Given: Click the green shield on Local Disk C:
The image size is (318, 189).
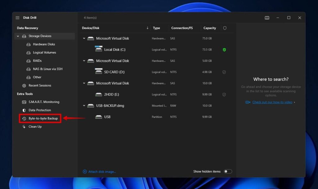Looking at the screenshot, I should point(224,49).
